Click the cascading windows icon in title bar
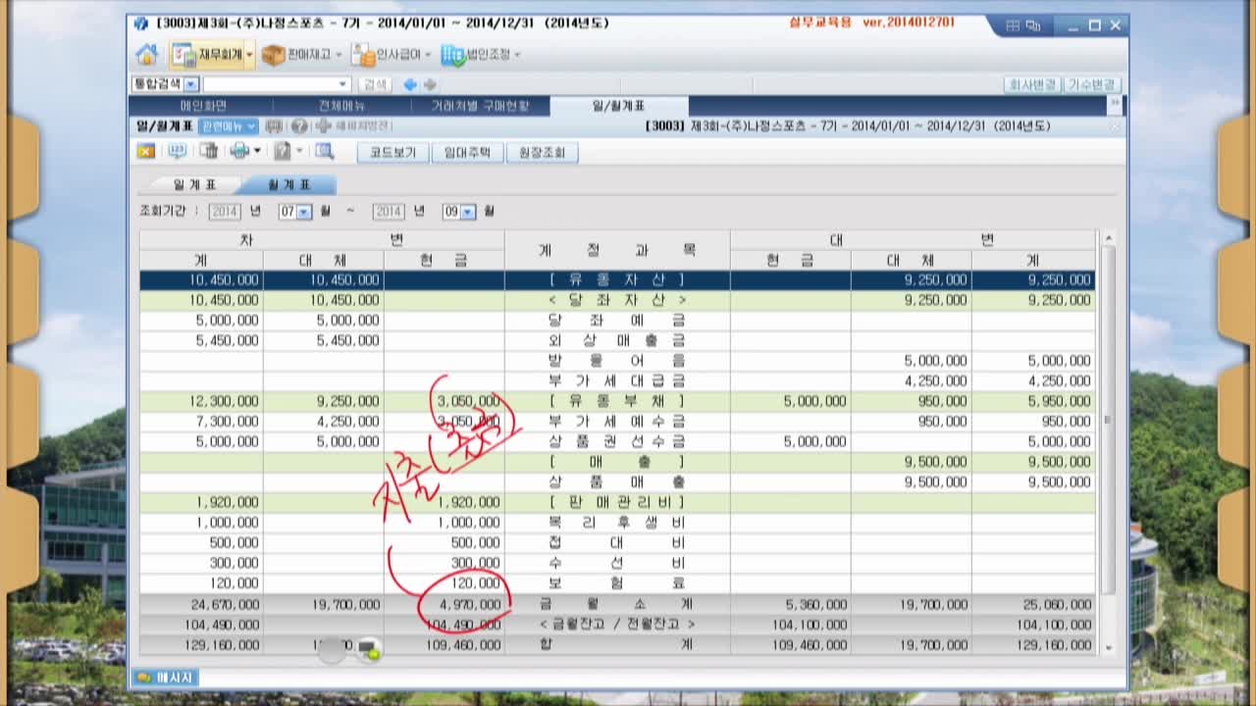1256x706 pixels. (x=1032, y=26)
